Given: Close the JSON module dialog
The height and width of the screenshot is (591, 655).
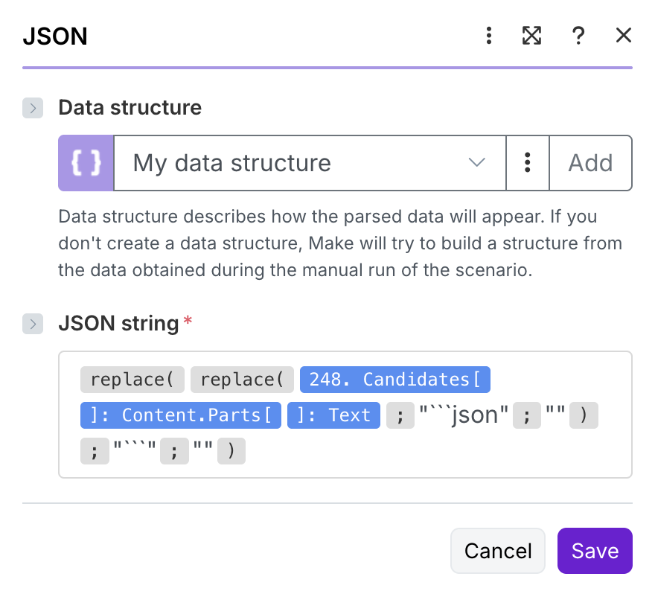Looking at the screenshot, I should point(624,35).
